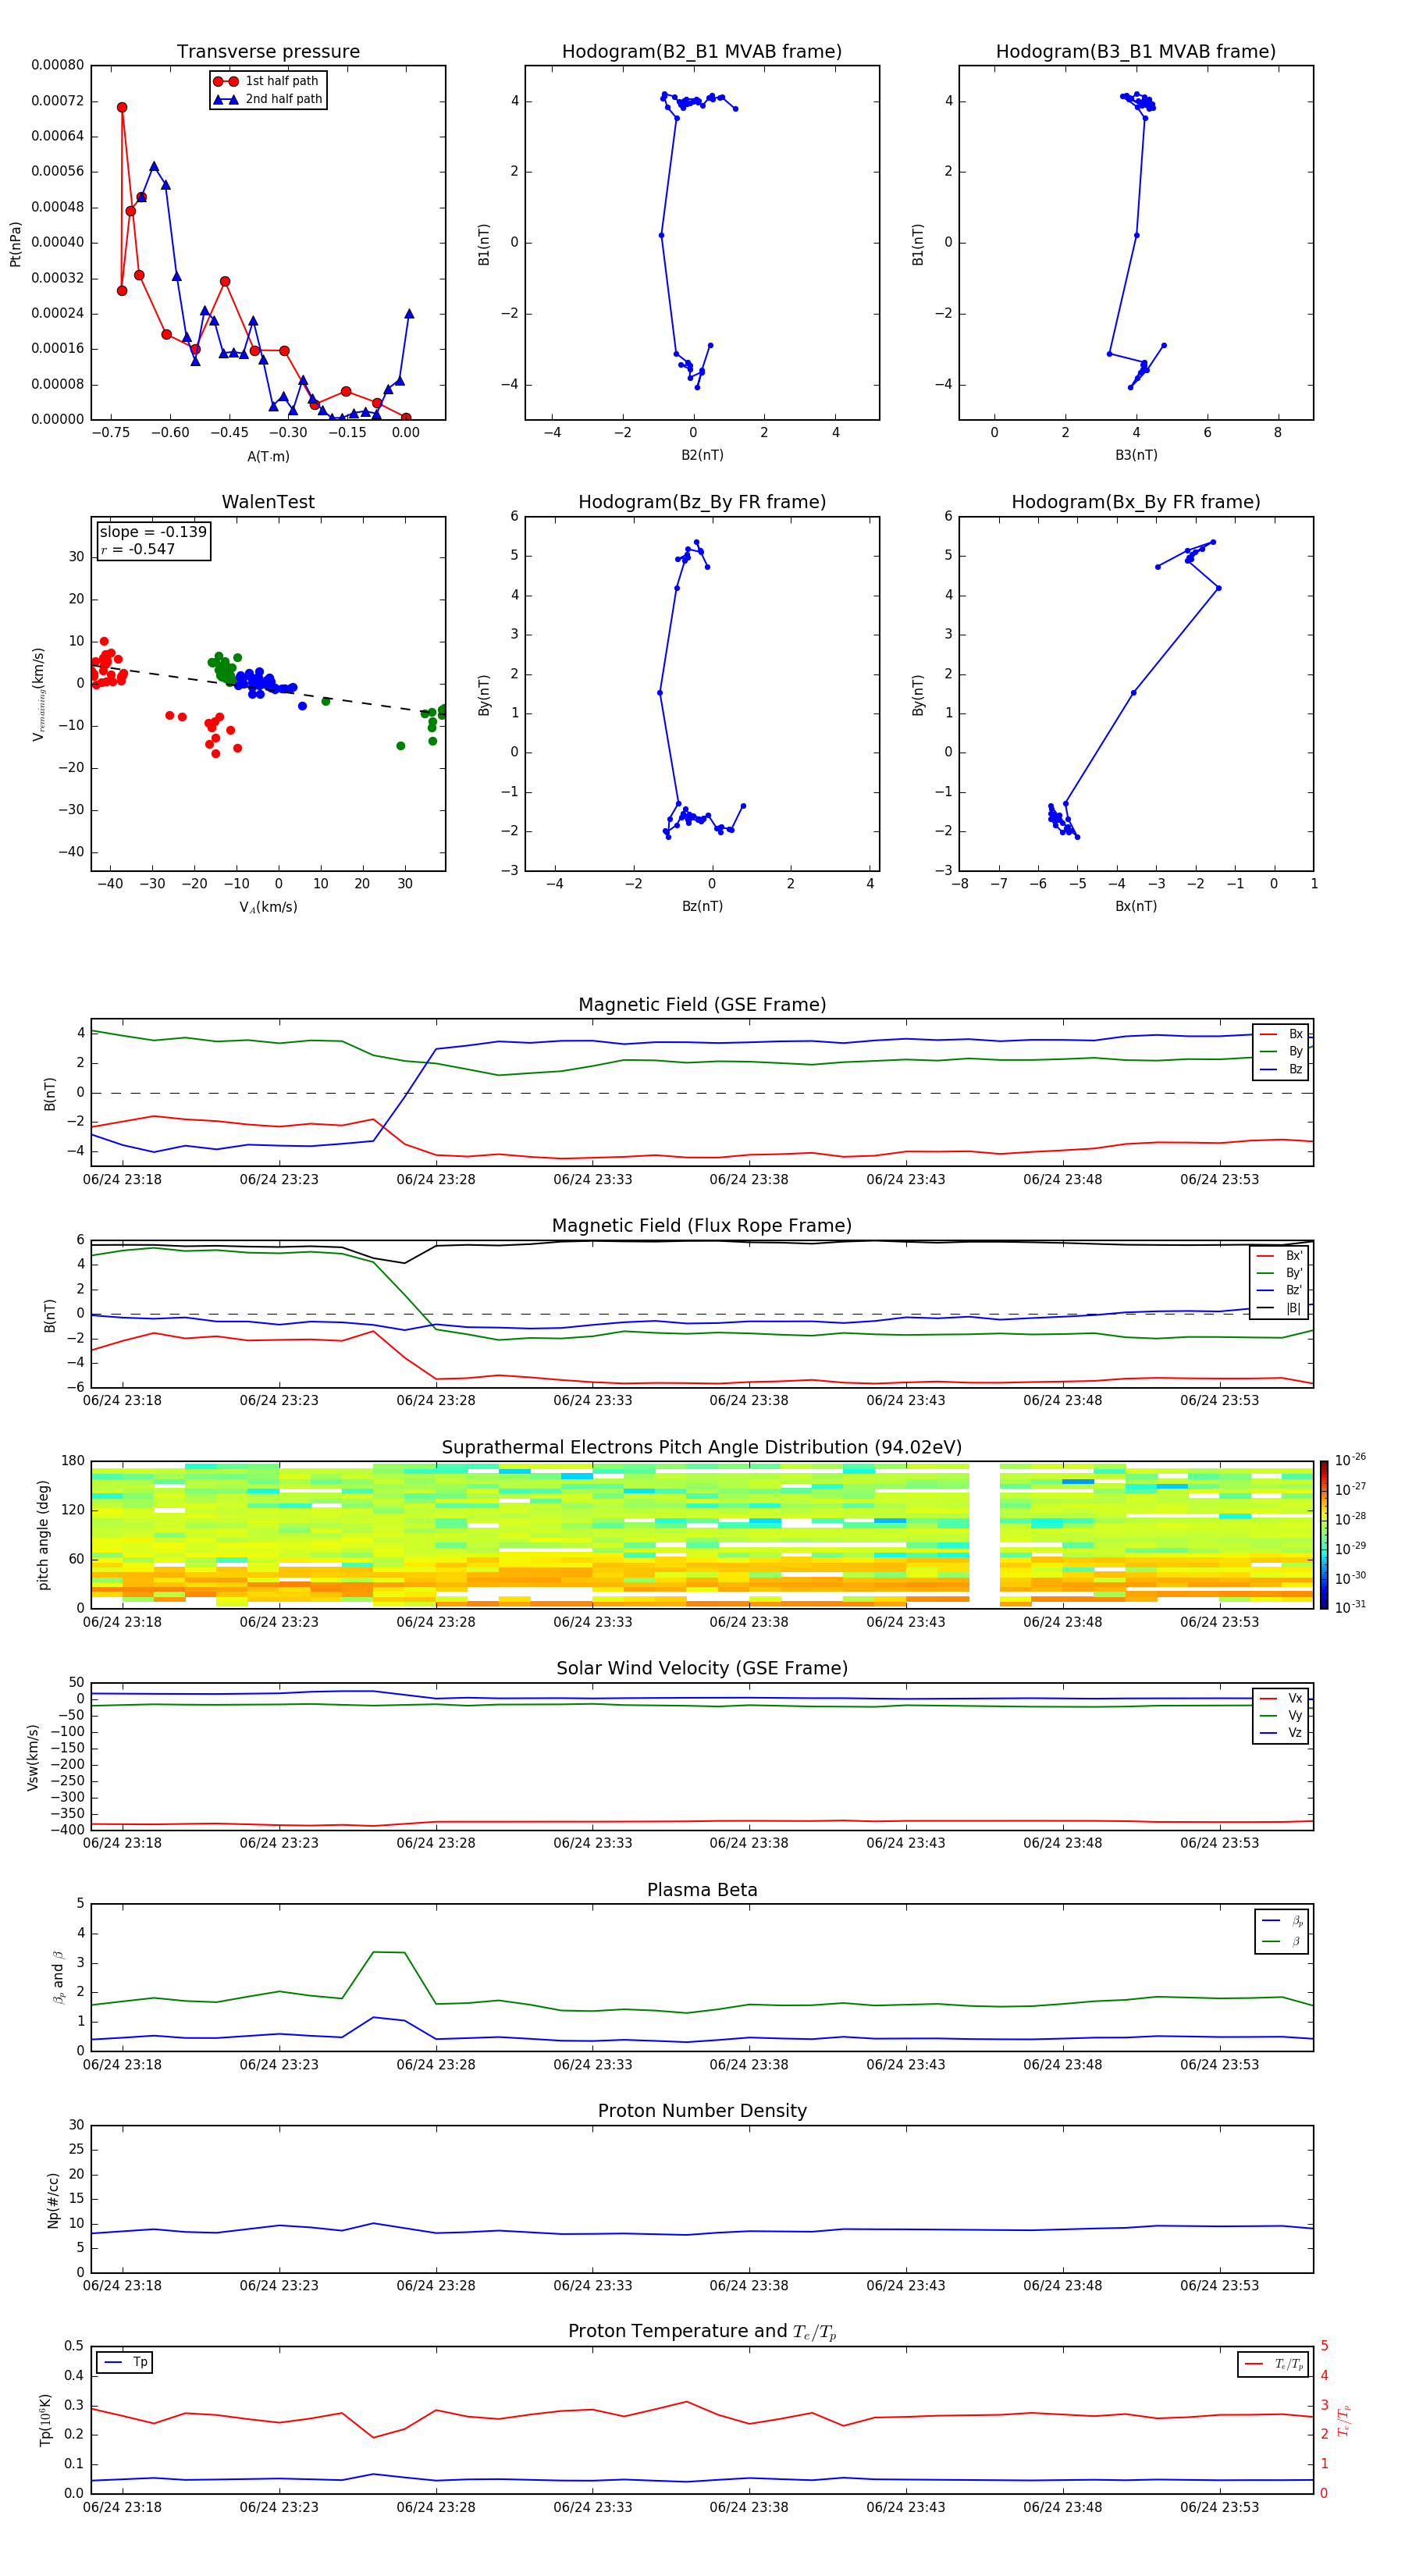Viewport: 1405px width, 2576px height.
Task: Select the βp legend entry in Plasma Beta
Action: coord(1282,1921)
